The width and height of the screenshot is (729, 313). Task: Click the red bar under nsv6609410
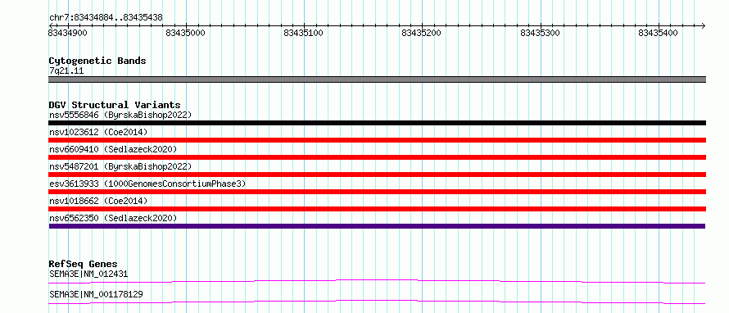[x=377, y=157]
